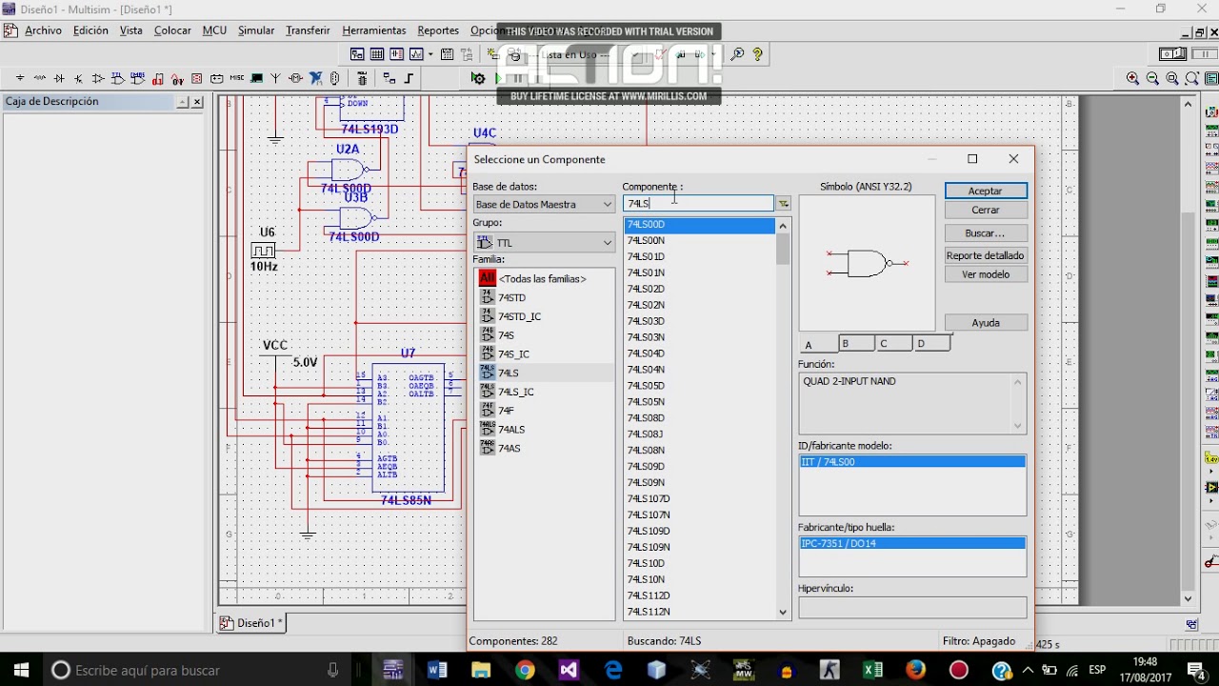Open the spreadsheet view toolbar icon
This screenshot has height=686, width=1219.
377,55
